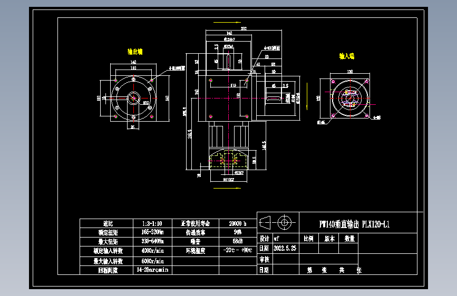Select the 146.5 vertical dimension
This screenshot has height=296, width=457.
[x=264, y=145]
